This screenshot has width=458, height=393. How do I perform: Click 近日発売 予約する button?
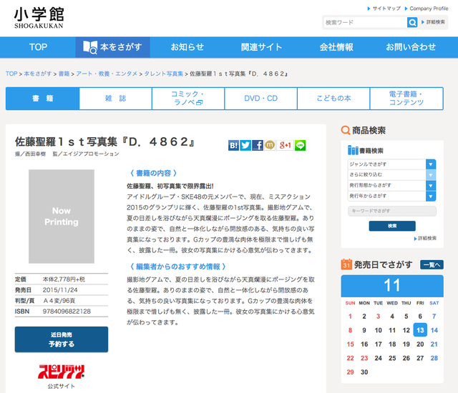tap(62, 339)
